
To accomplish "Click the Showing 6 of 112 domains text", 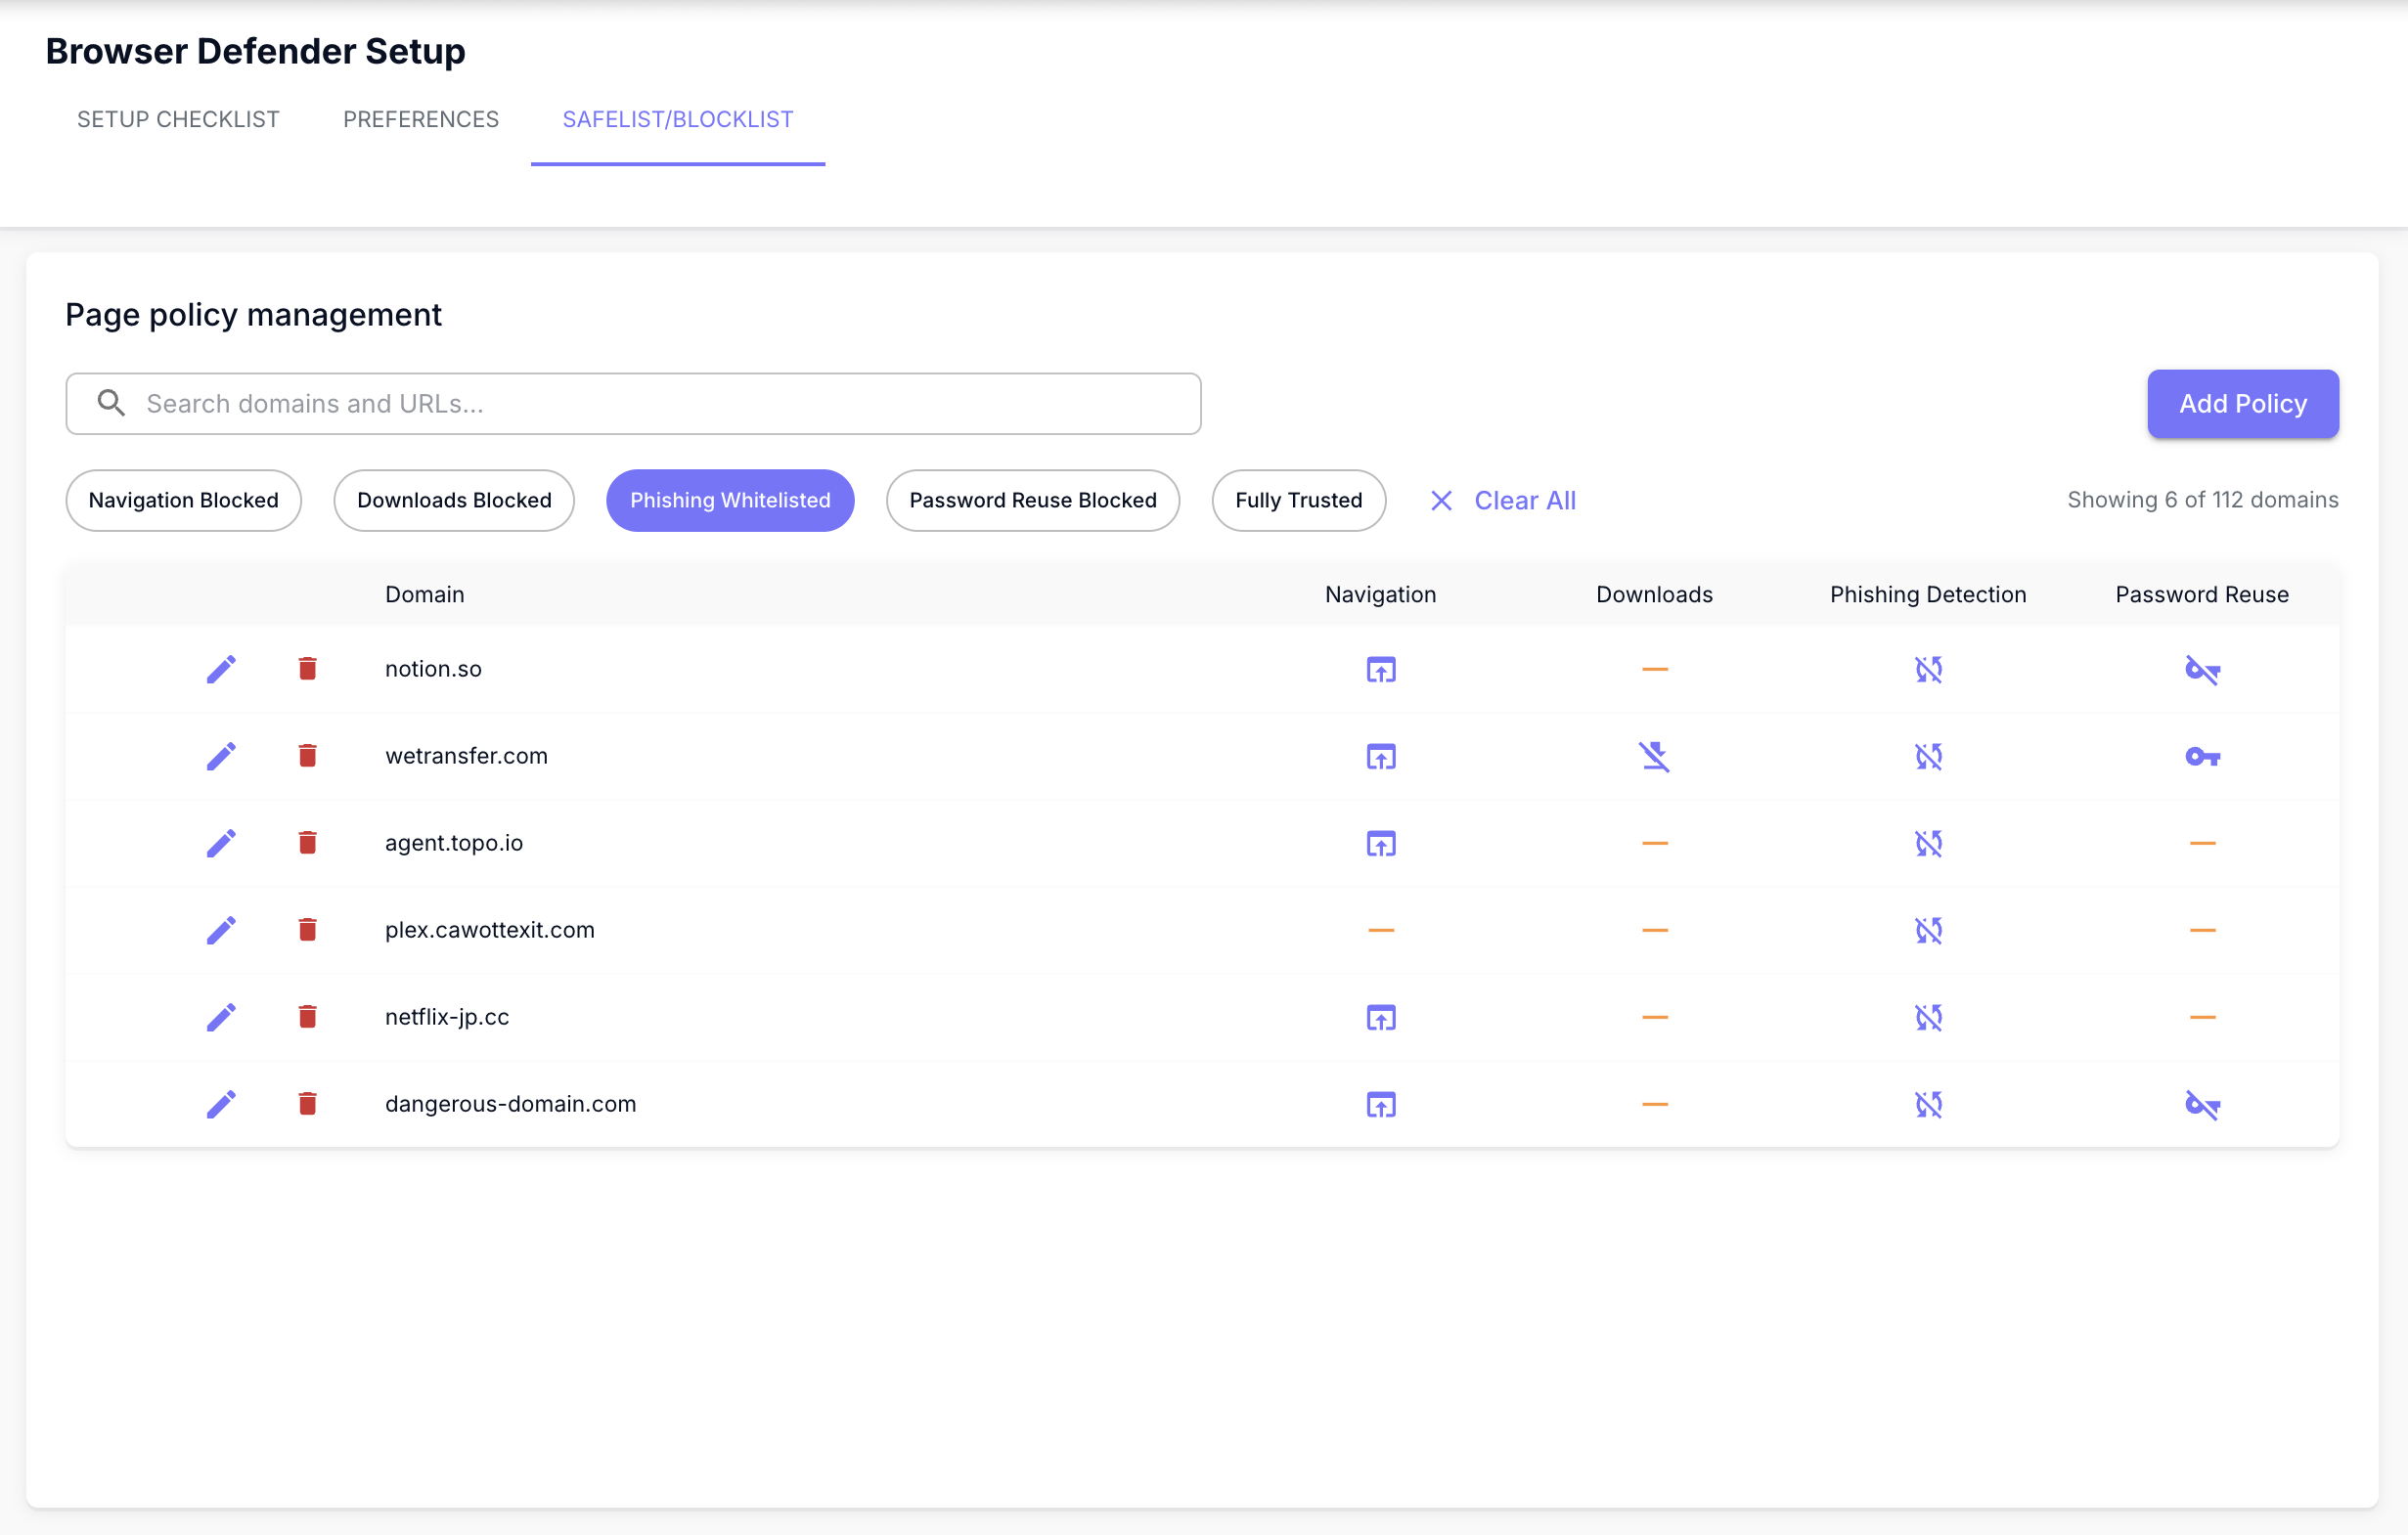I will [x=2202, y=500].
